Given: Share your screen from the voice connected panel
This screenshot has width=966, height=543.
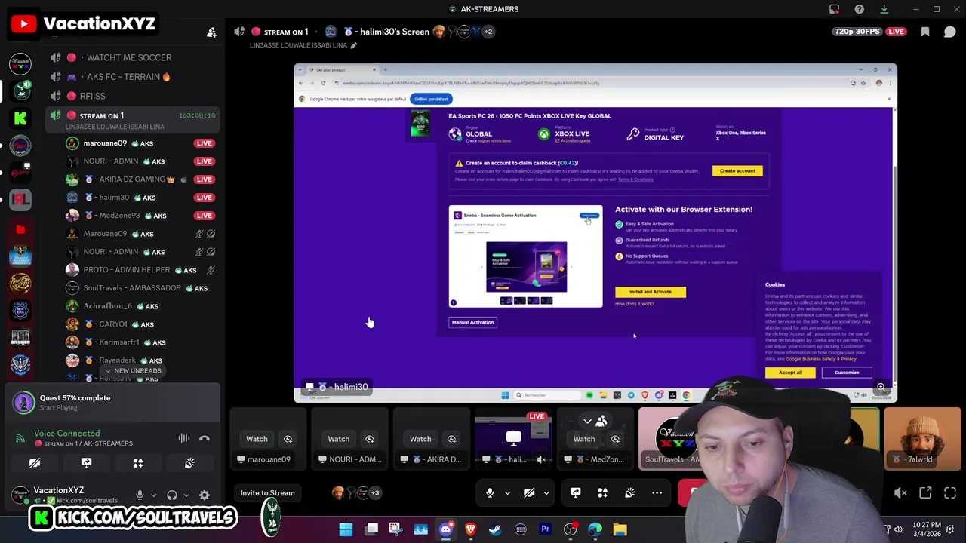Looking at the screenshot, I should click(x=86, y=463).
